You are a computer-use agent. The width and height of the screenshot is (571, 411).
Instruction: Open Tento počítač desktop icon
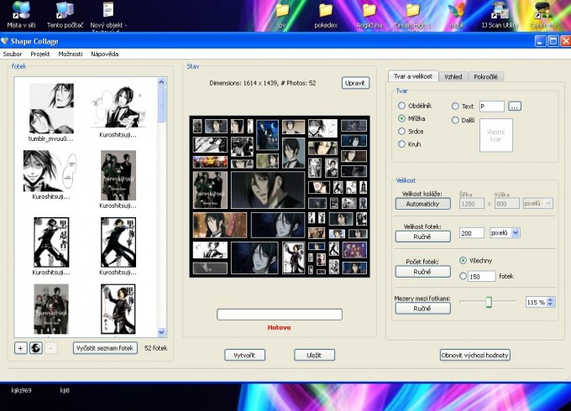pyautogui.click(x=65, y=14)
